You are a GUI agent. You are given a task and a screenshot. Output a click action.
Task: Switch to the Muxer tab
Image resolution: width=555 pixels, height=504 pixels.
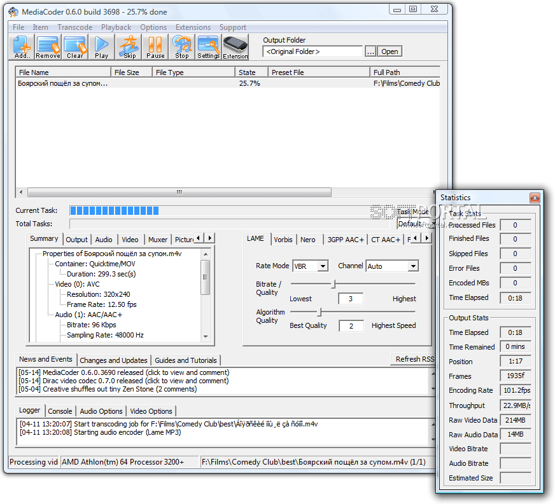tap(158, 240)
